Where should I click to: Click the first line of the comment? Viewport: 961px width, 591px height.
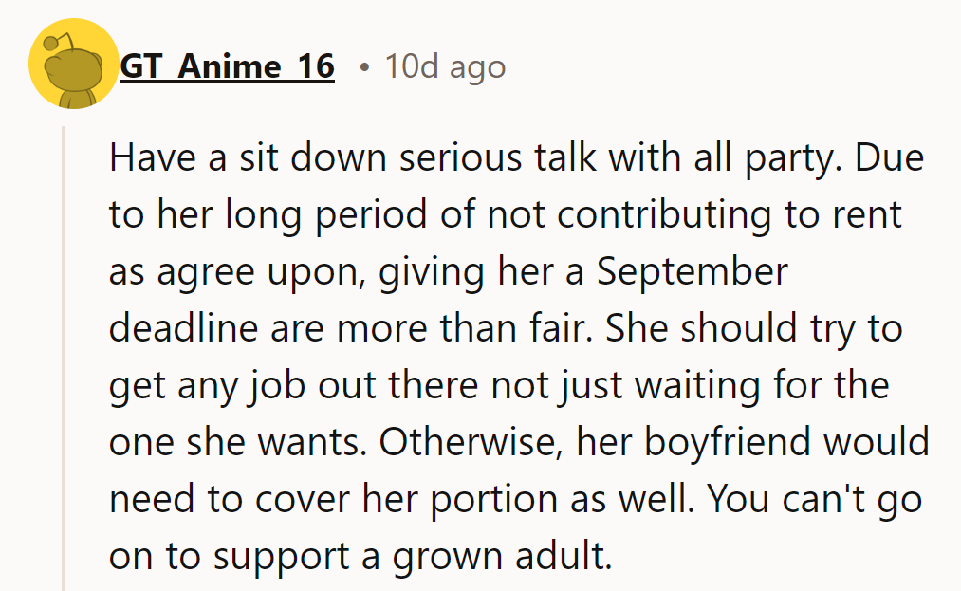click(517, 157)
